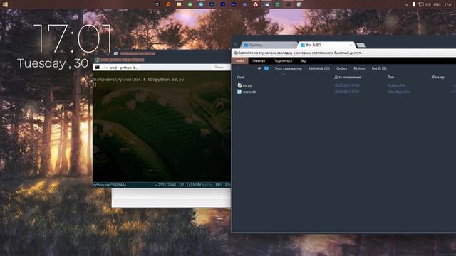This screenshot has width=456, height=256.
Task: Open the Главная ribbon tab
Action: [259, 60]
